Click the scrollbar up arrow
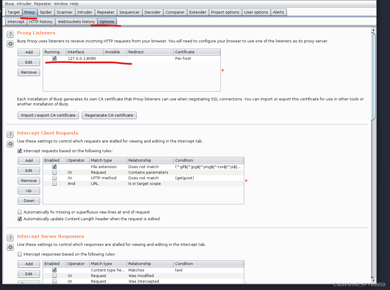The width and height of the screenshot is (390, 290). click(373, 30)
